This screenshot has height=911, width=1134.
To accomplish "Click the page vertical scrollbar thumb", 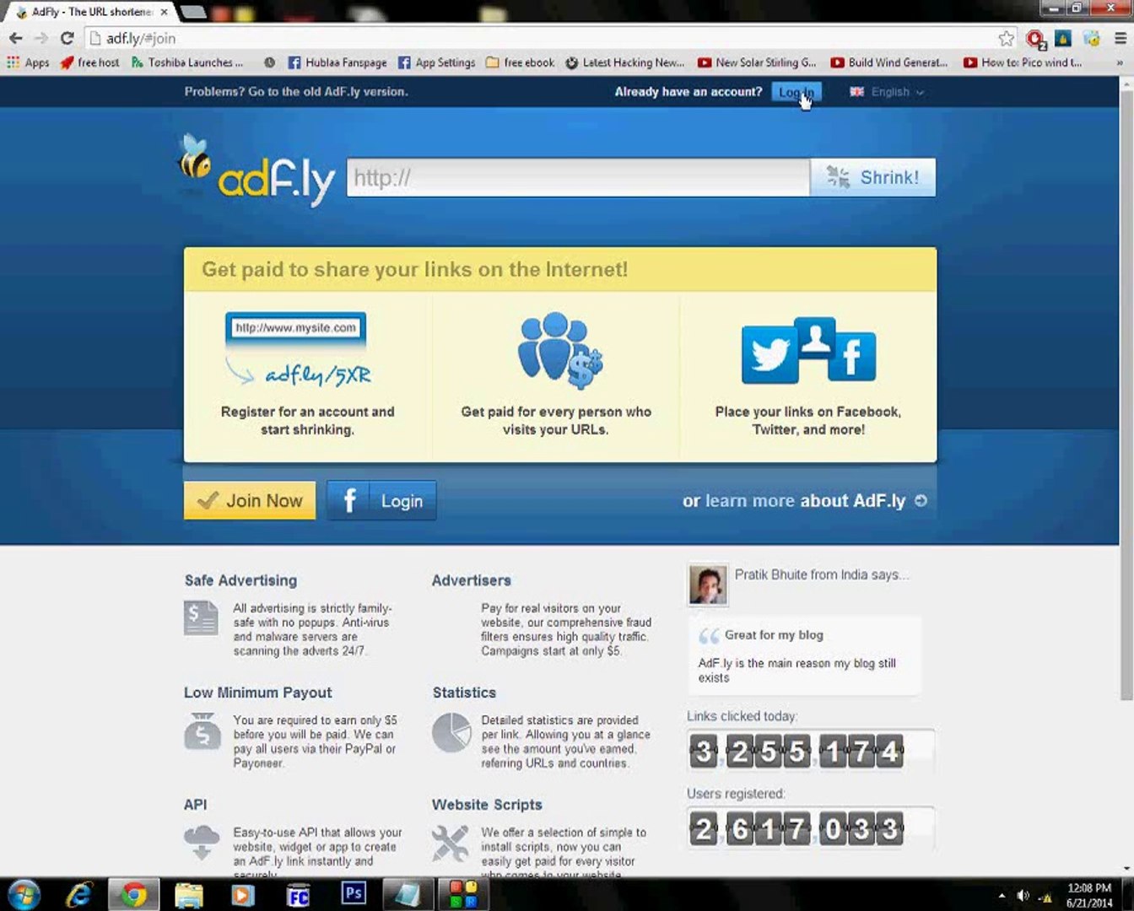I will (1126, 395).
